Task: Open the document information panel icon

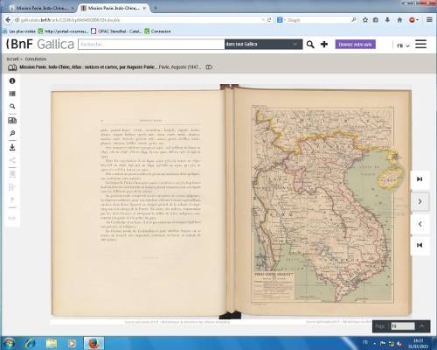Action: [x=12, y=80]
